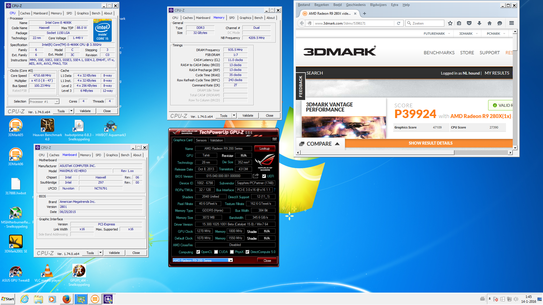Select the VLC media player desktop icon
543x305 pixels.
pyautogui.click(x=47, y=273)
